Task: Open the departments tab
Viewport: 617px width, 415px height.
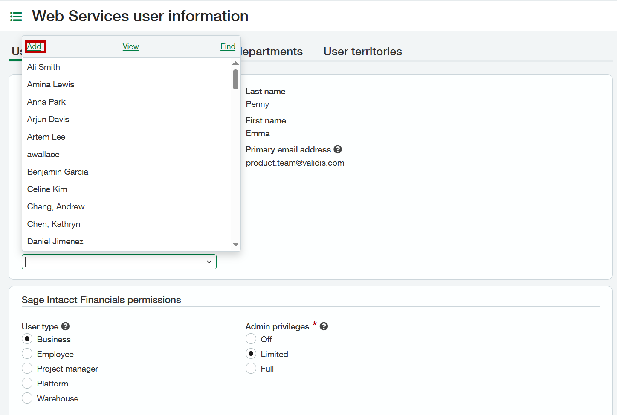Action: click(x=272, y=52)
